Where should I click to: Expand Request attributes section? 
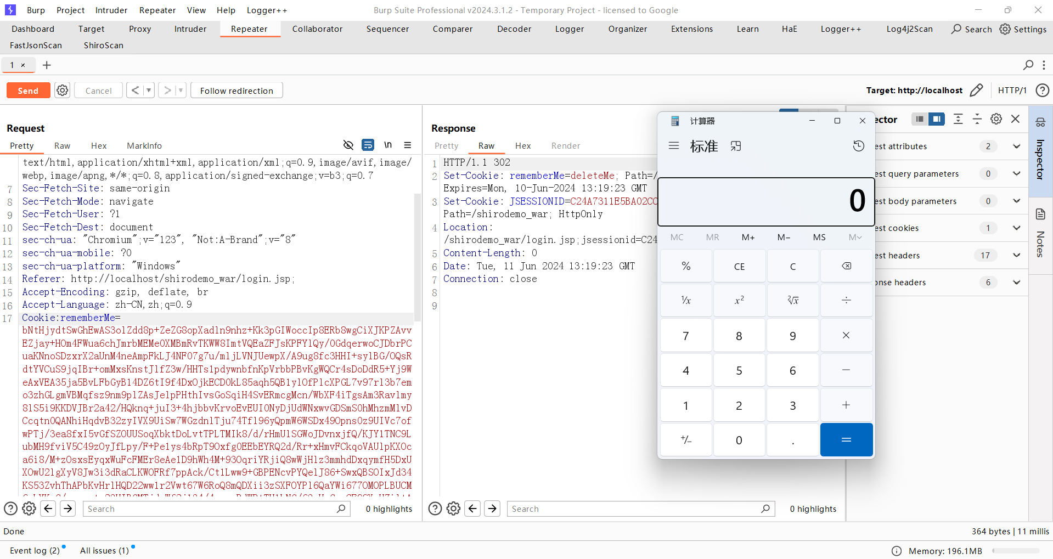tap(1016, 146)
